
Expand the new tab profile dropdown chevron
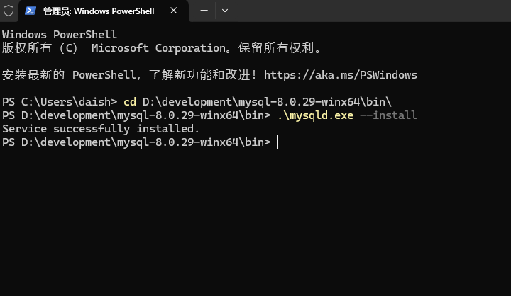[225, 11]
